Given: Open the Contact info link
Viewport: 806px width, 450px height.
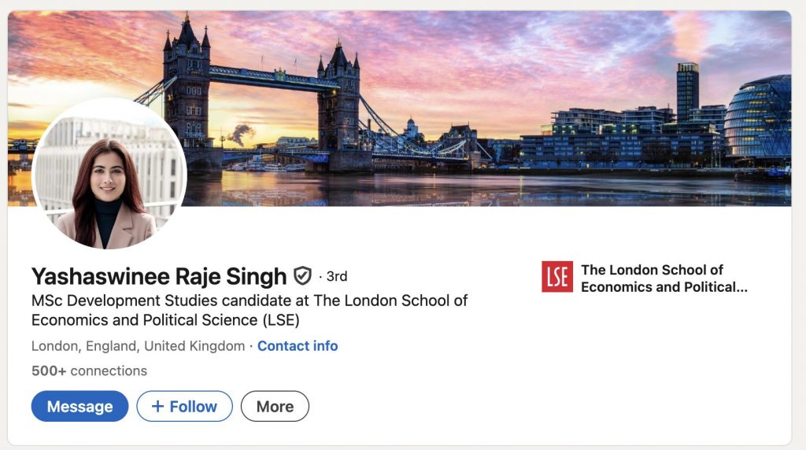Looking at the screenshot, I should tap(298, 346).
